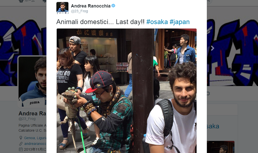The height and width of the screenshot is (153, 258).
Task: Click the location pin icon beside Genoa
Action: tap(21, 138)
